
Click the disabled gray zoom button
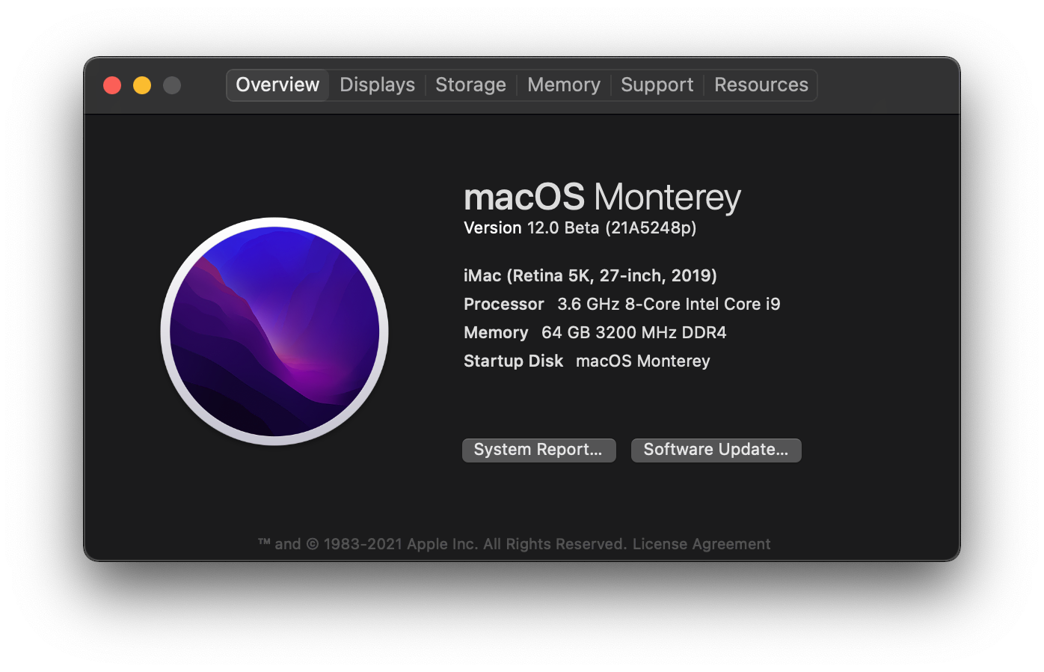tap(172, 85)
